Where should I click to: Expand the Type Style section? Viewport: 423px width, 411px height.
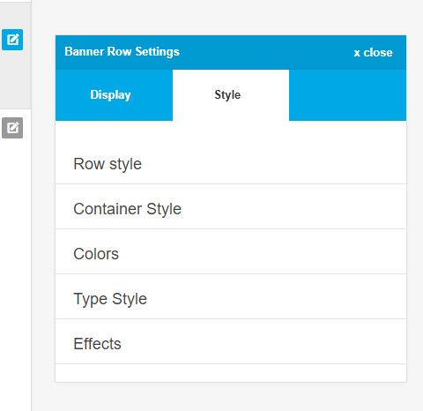click(231, 298)
